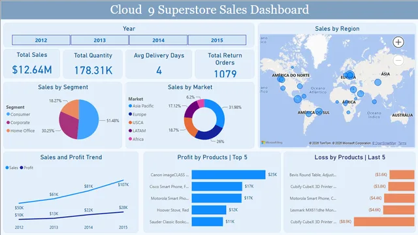Click the 17.12% purple donut segment
418x235 pixels.
(191, 109)
